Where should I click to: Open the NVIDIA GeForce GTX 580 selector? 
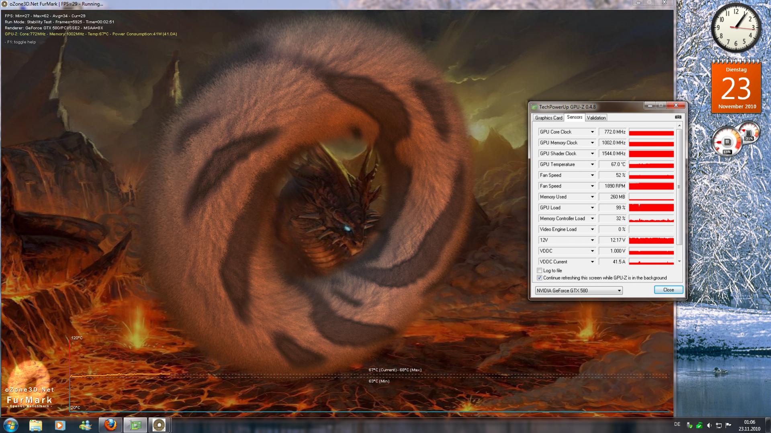[x=579, y=291]
